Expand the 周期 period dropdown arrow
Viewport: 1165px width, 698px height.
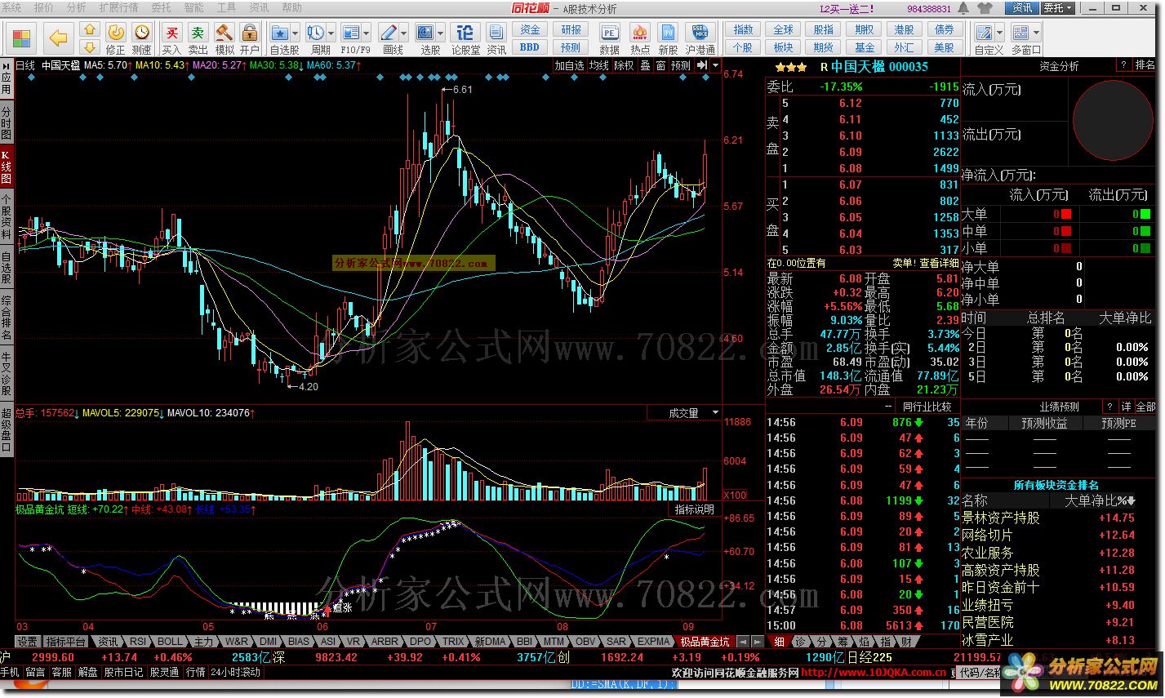[330, 33]
